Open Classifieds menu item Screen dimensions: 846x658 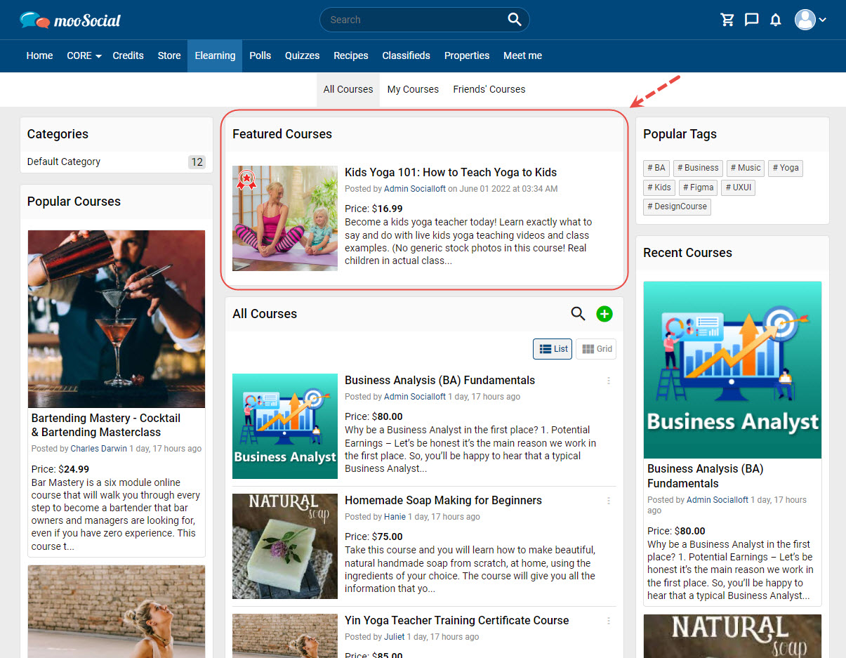click(406, 55)
